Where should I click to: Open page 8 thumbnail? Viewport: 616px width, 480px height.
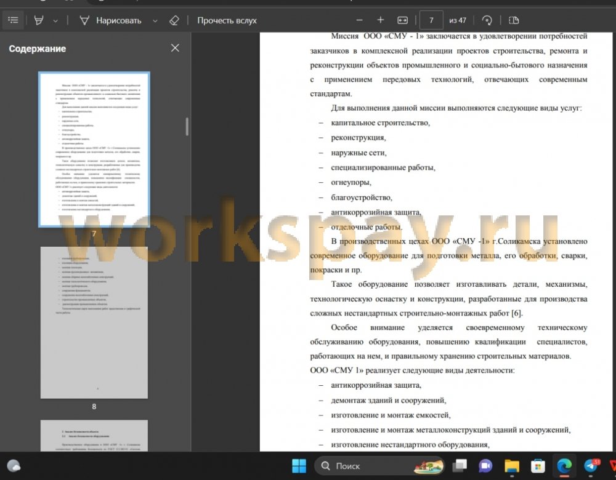94,322
